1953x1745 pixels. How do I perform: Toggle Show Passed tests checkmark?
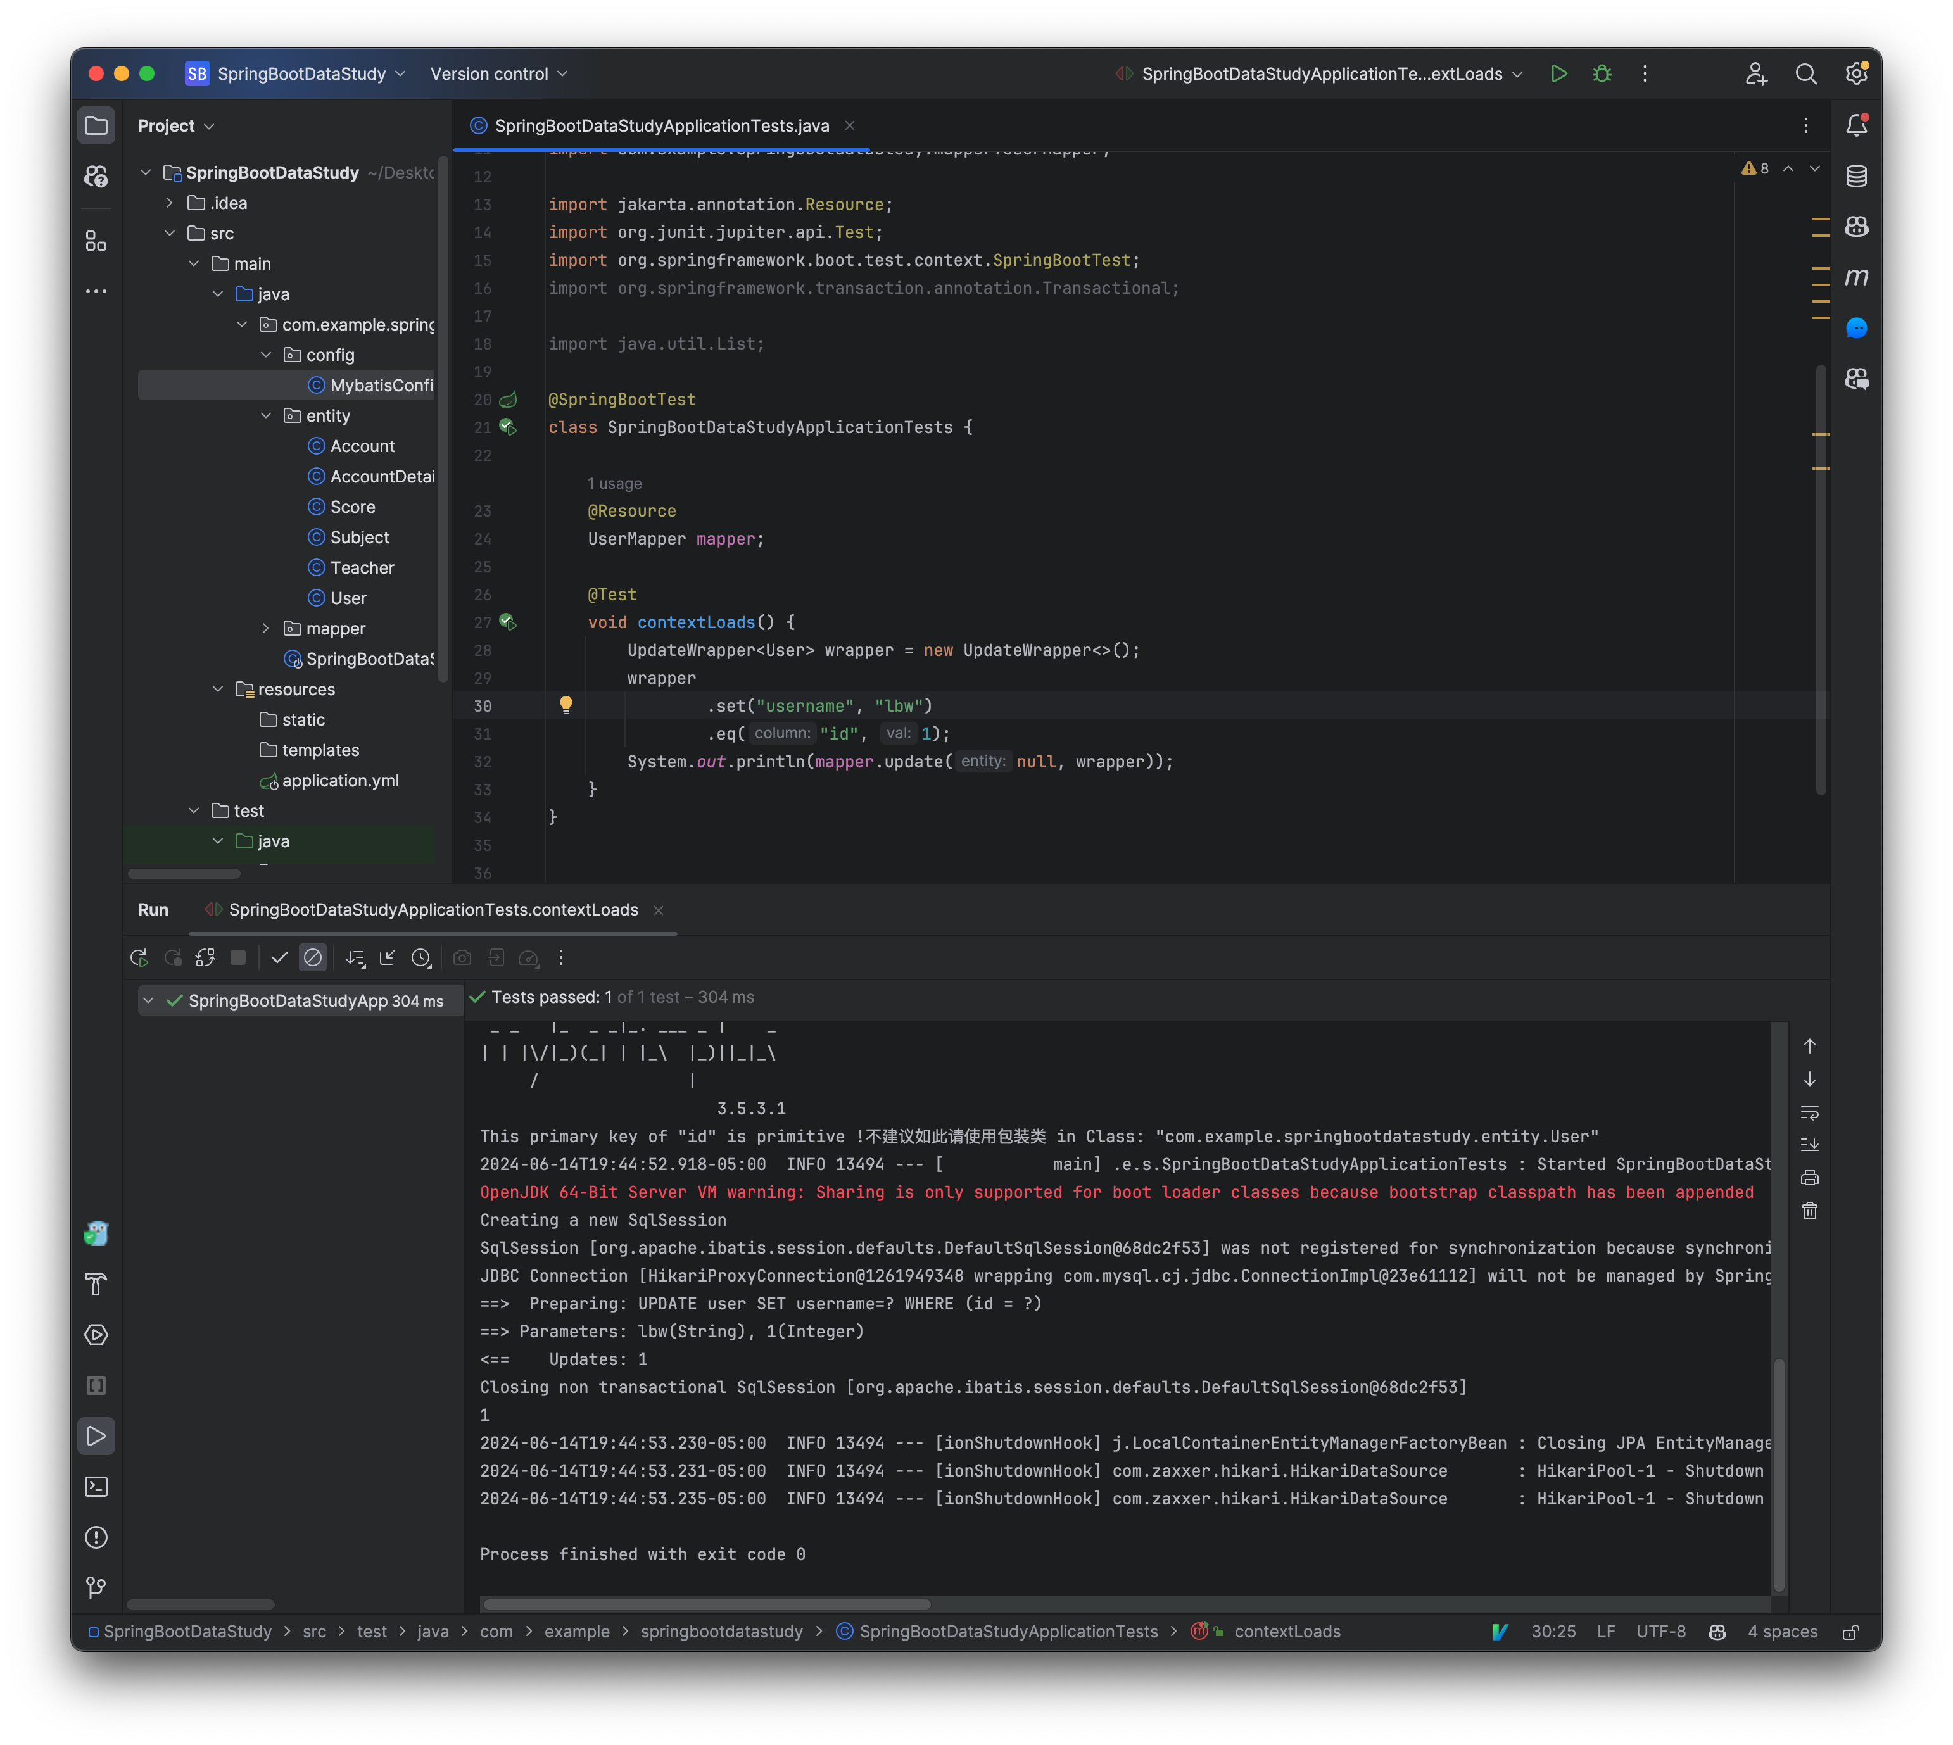pos(280,958)
